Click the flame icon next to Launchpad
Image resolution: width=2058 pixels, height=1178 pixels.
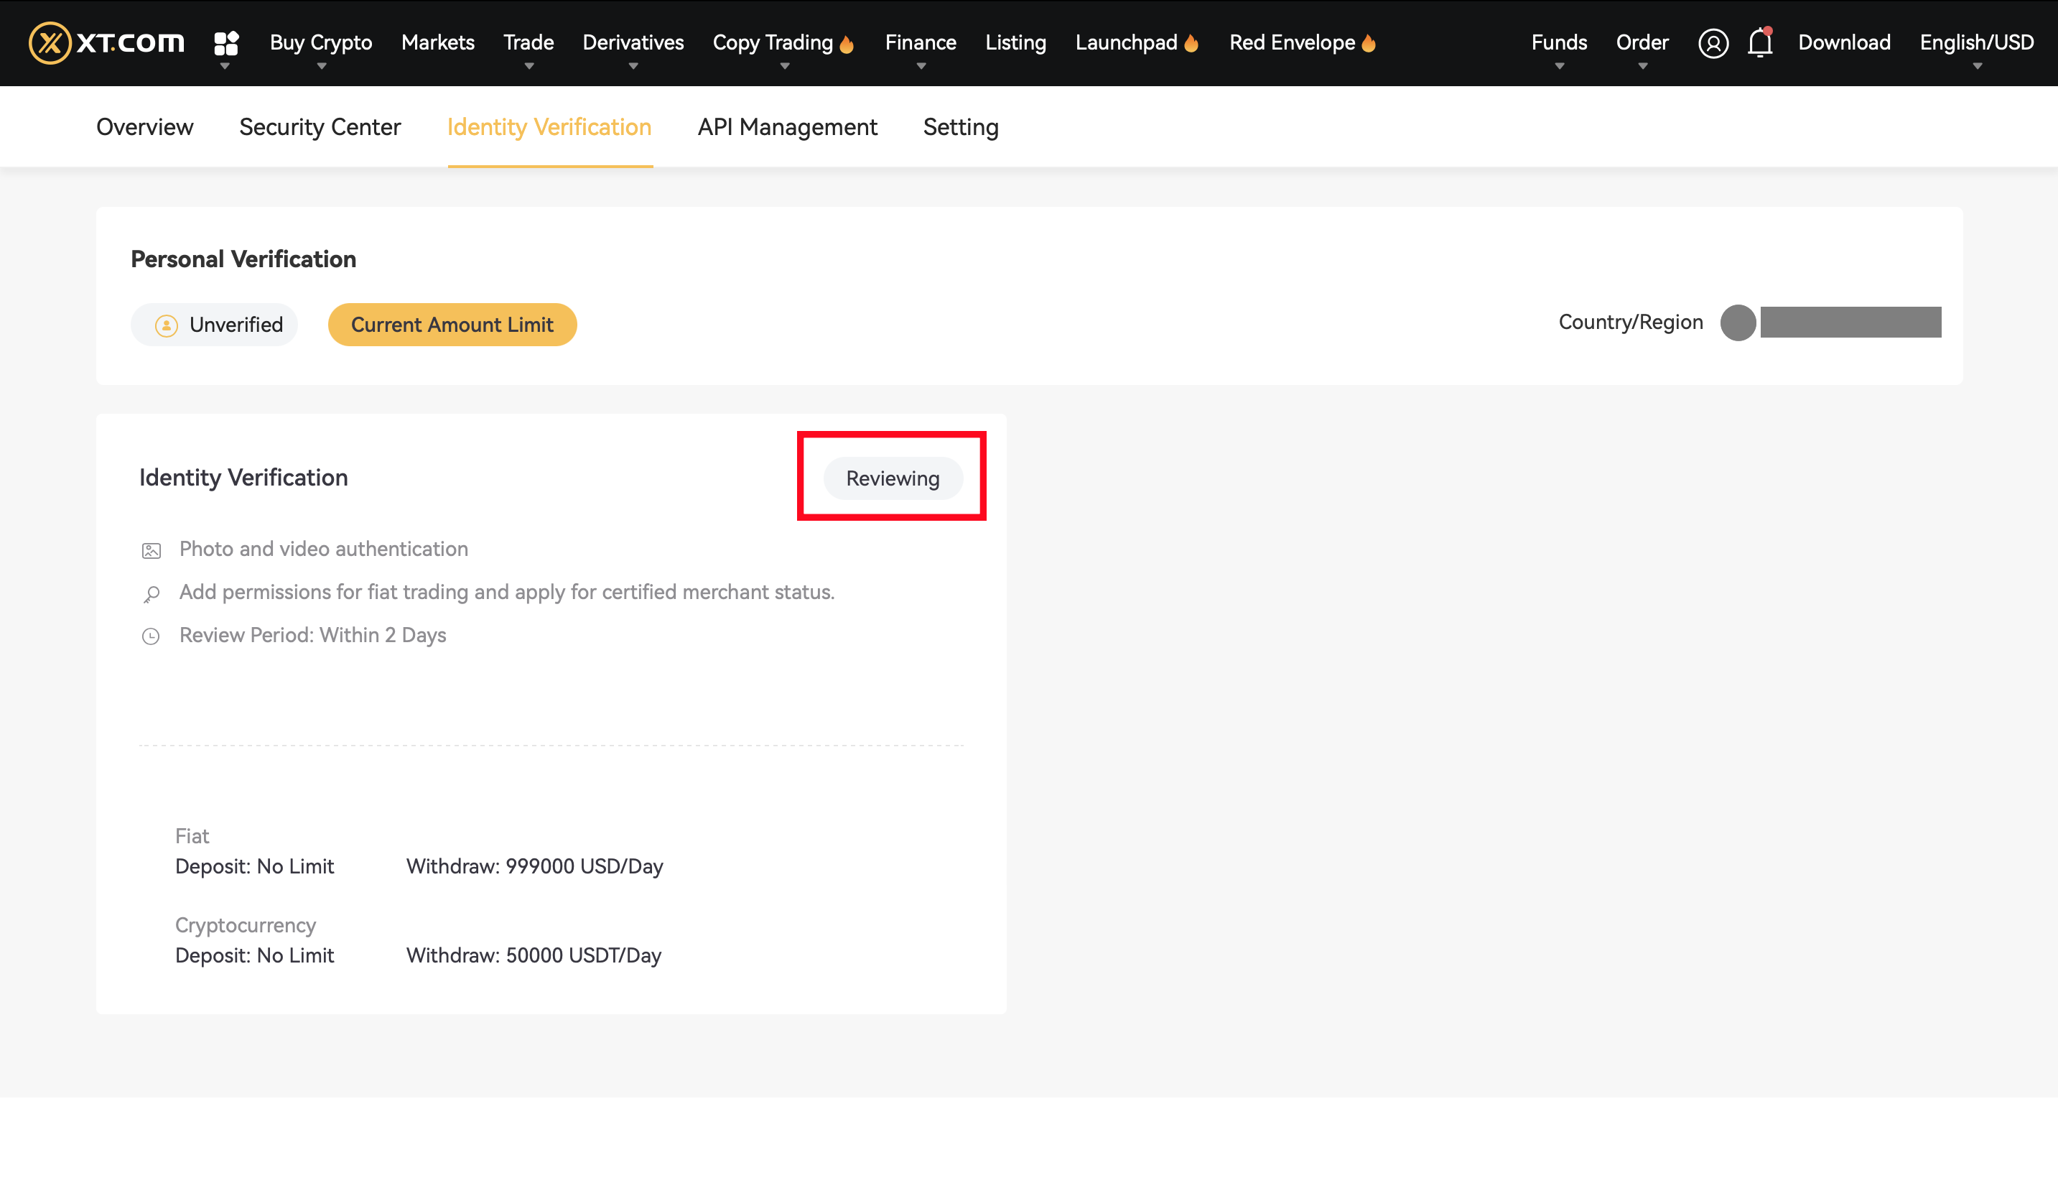(x=1190, y=42)
